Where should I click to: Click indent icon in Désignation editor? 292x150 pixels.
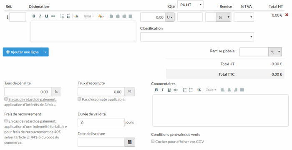pos(76,16)
